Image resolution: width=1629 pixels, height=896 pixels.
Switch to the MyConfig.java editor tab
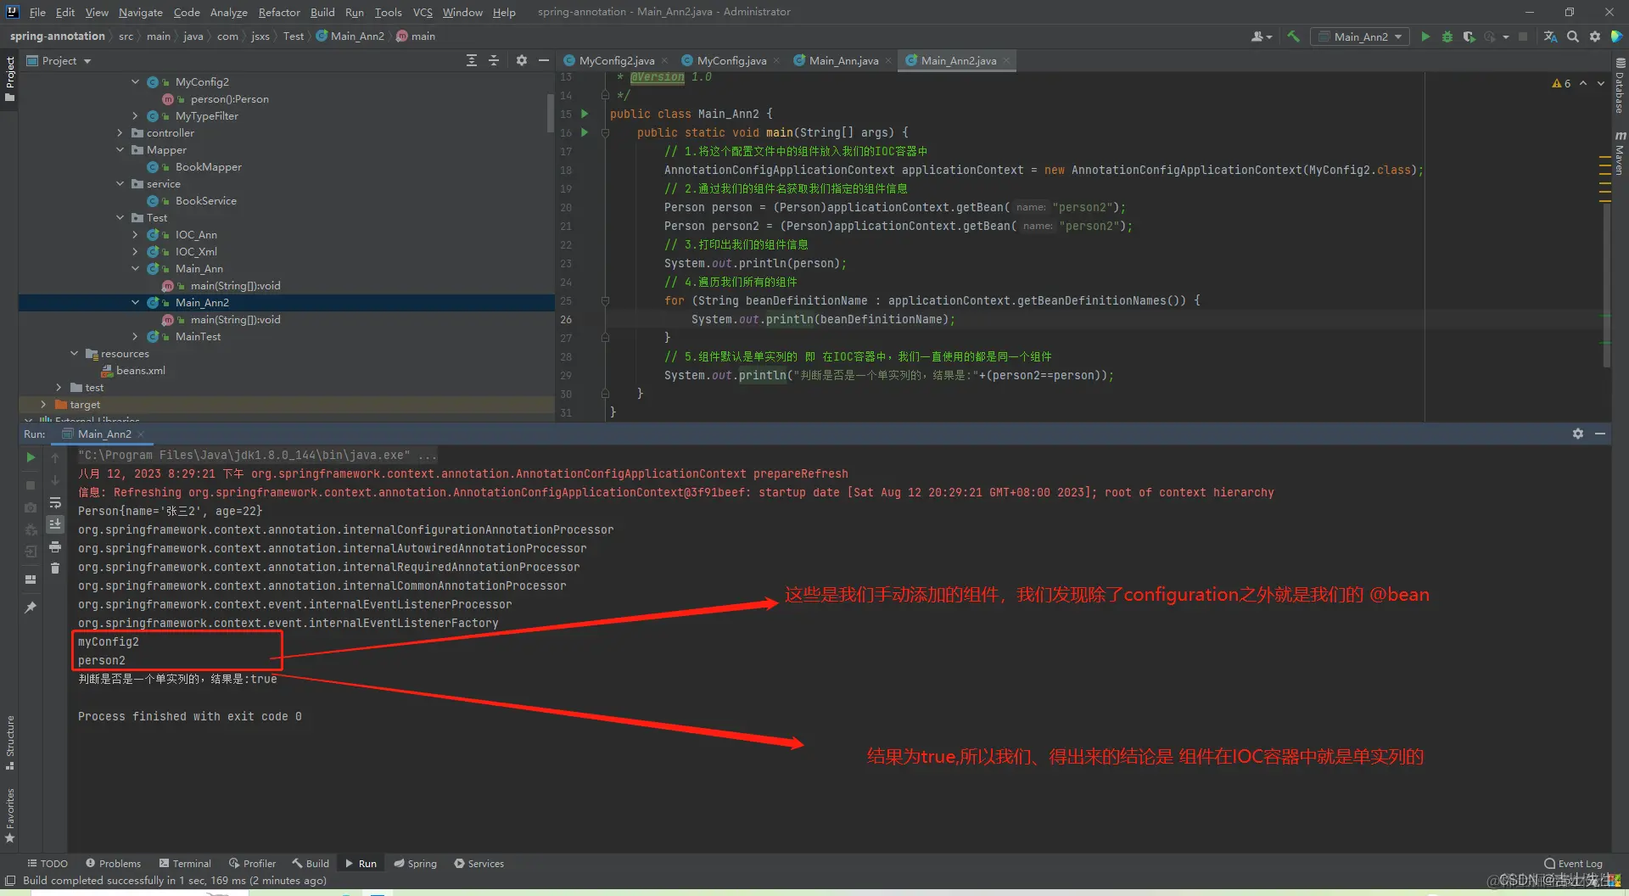coord(731,61)
